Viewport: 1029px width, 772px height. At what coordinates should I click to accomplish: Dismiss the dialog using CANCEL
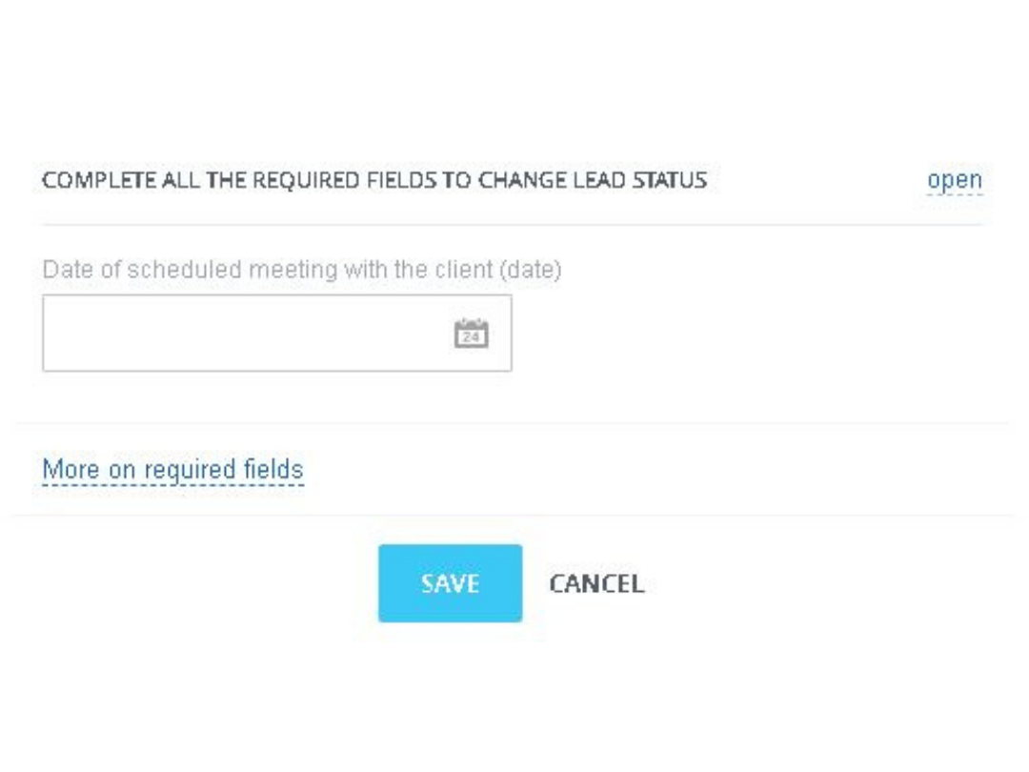596,583
